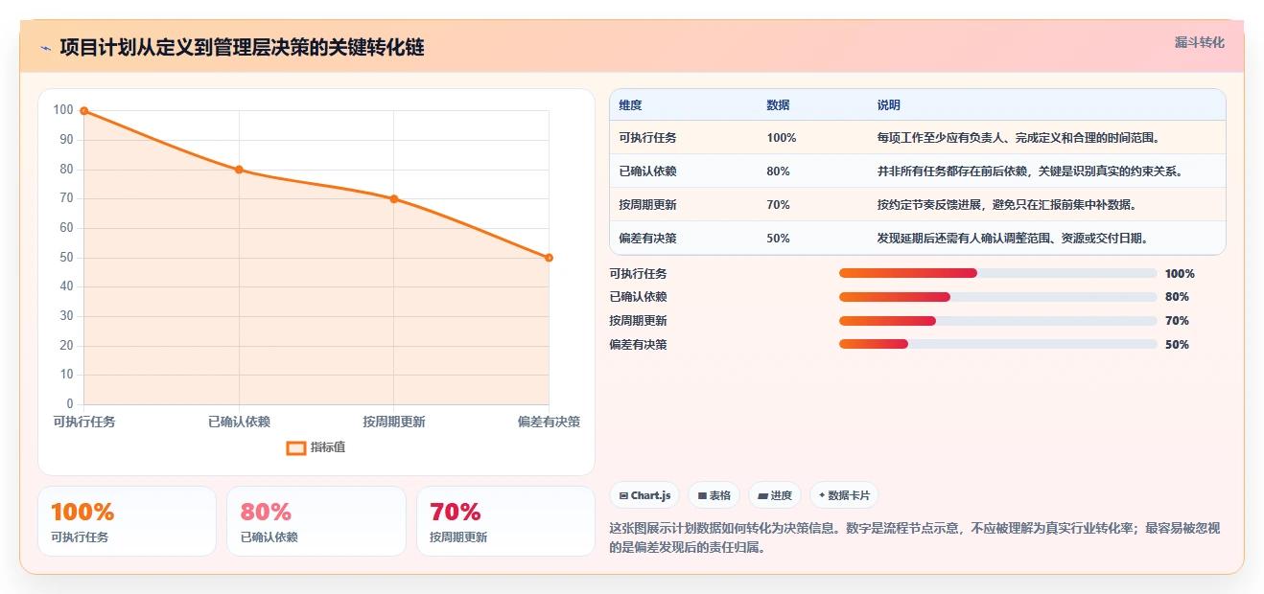
Task: Click the 按周期更新 progress bar
Action: pyautogui.click(x=997, y=321)
